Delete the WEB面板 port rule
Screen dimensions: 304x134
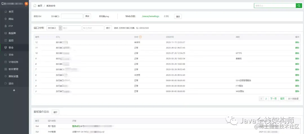pyautogui.click(x=297, y=91)
